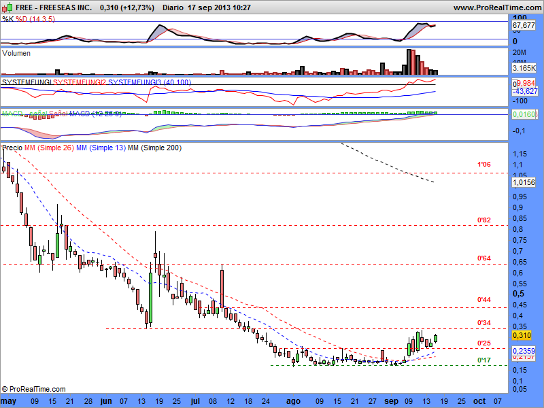Click the '0,05' price axis label
544x408 pixels.
click(x=520, y=389)
